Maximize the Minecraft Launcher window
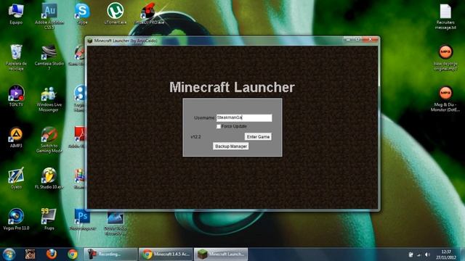This screenshot has width=465, height=261. pos(357,39)
